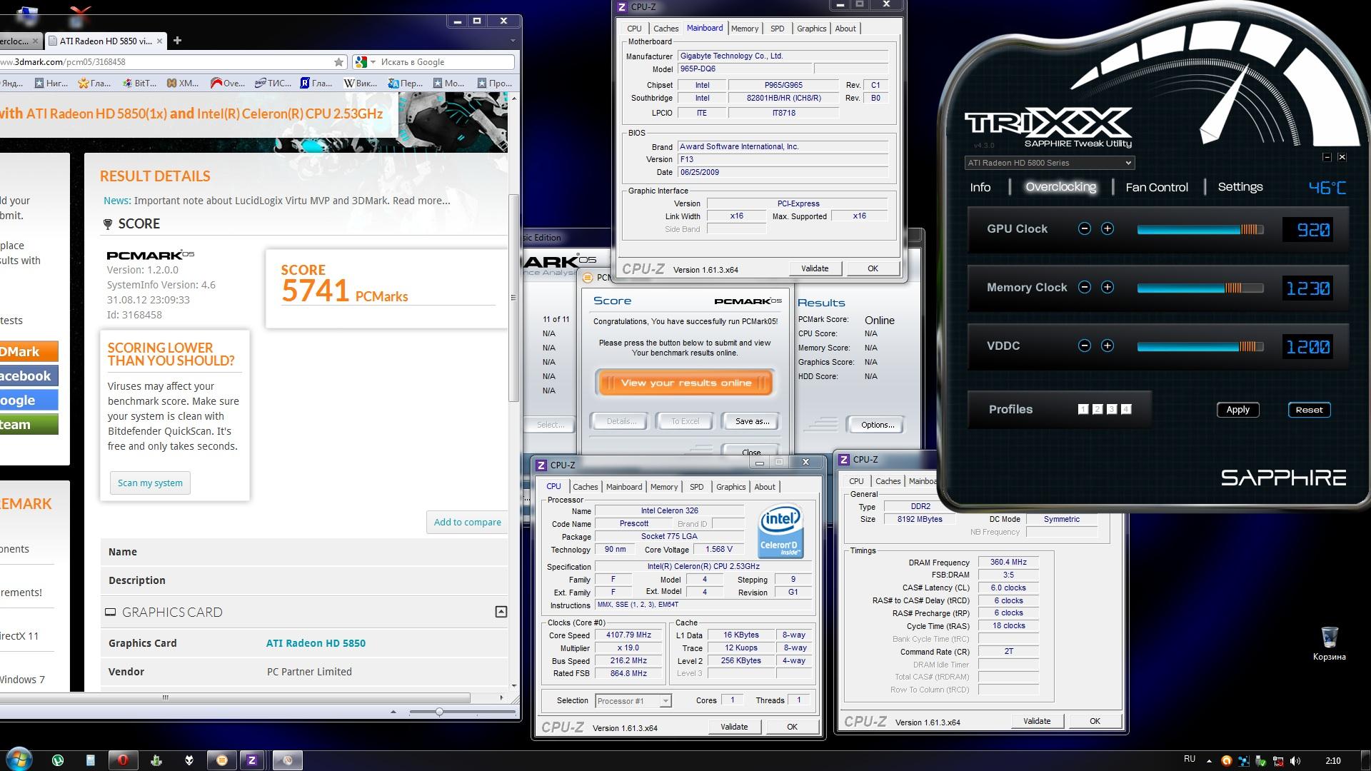Image resolution: width=1371 pixels, height=771 pixels.
Task: Open the calculator taskbar icon
Action: [x=91, y=760]
